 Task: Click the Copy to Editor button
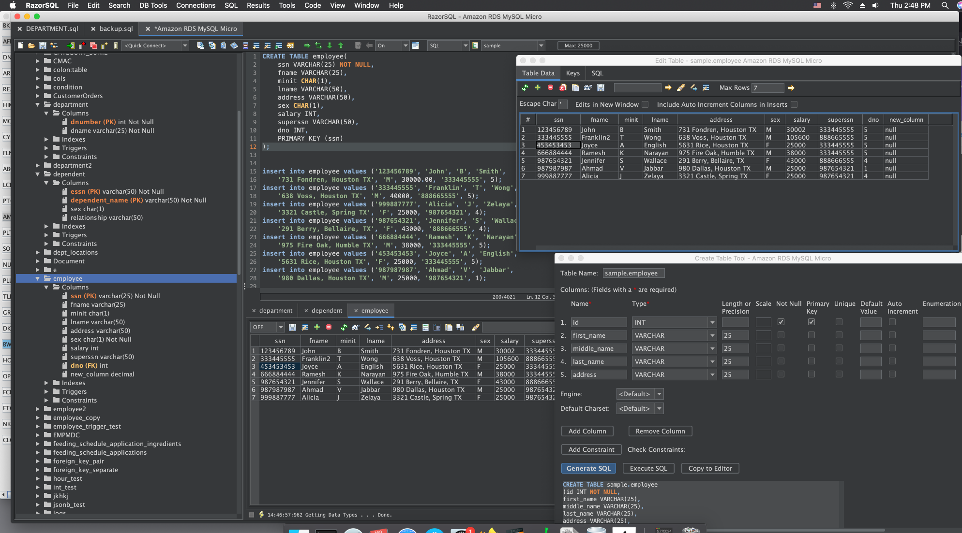pyautogui.click(x=710, y=468)
